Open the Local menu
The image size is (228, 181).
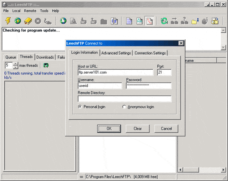click(16, 11)
